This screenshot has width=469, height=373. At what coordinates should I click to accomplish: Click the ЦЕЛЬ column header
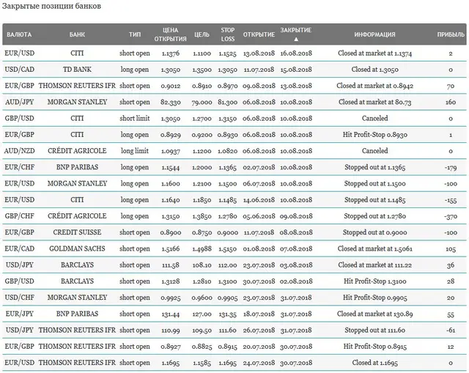(x=202, y=34)
